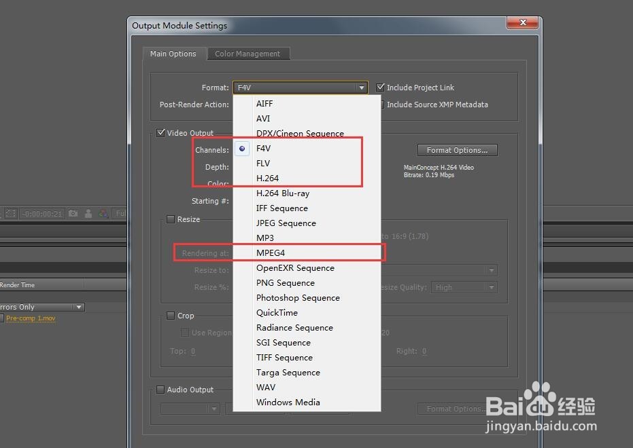Select WAV audio format
The image size is (633, 448).
click(x=307, y=387)
